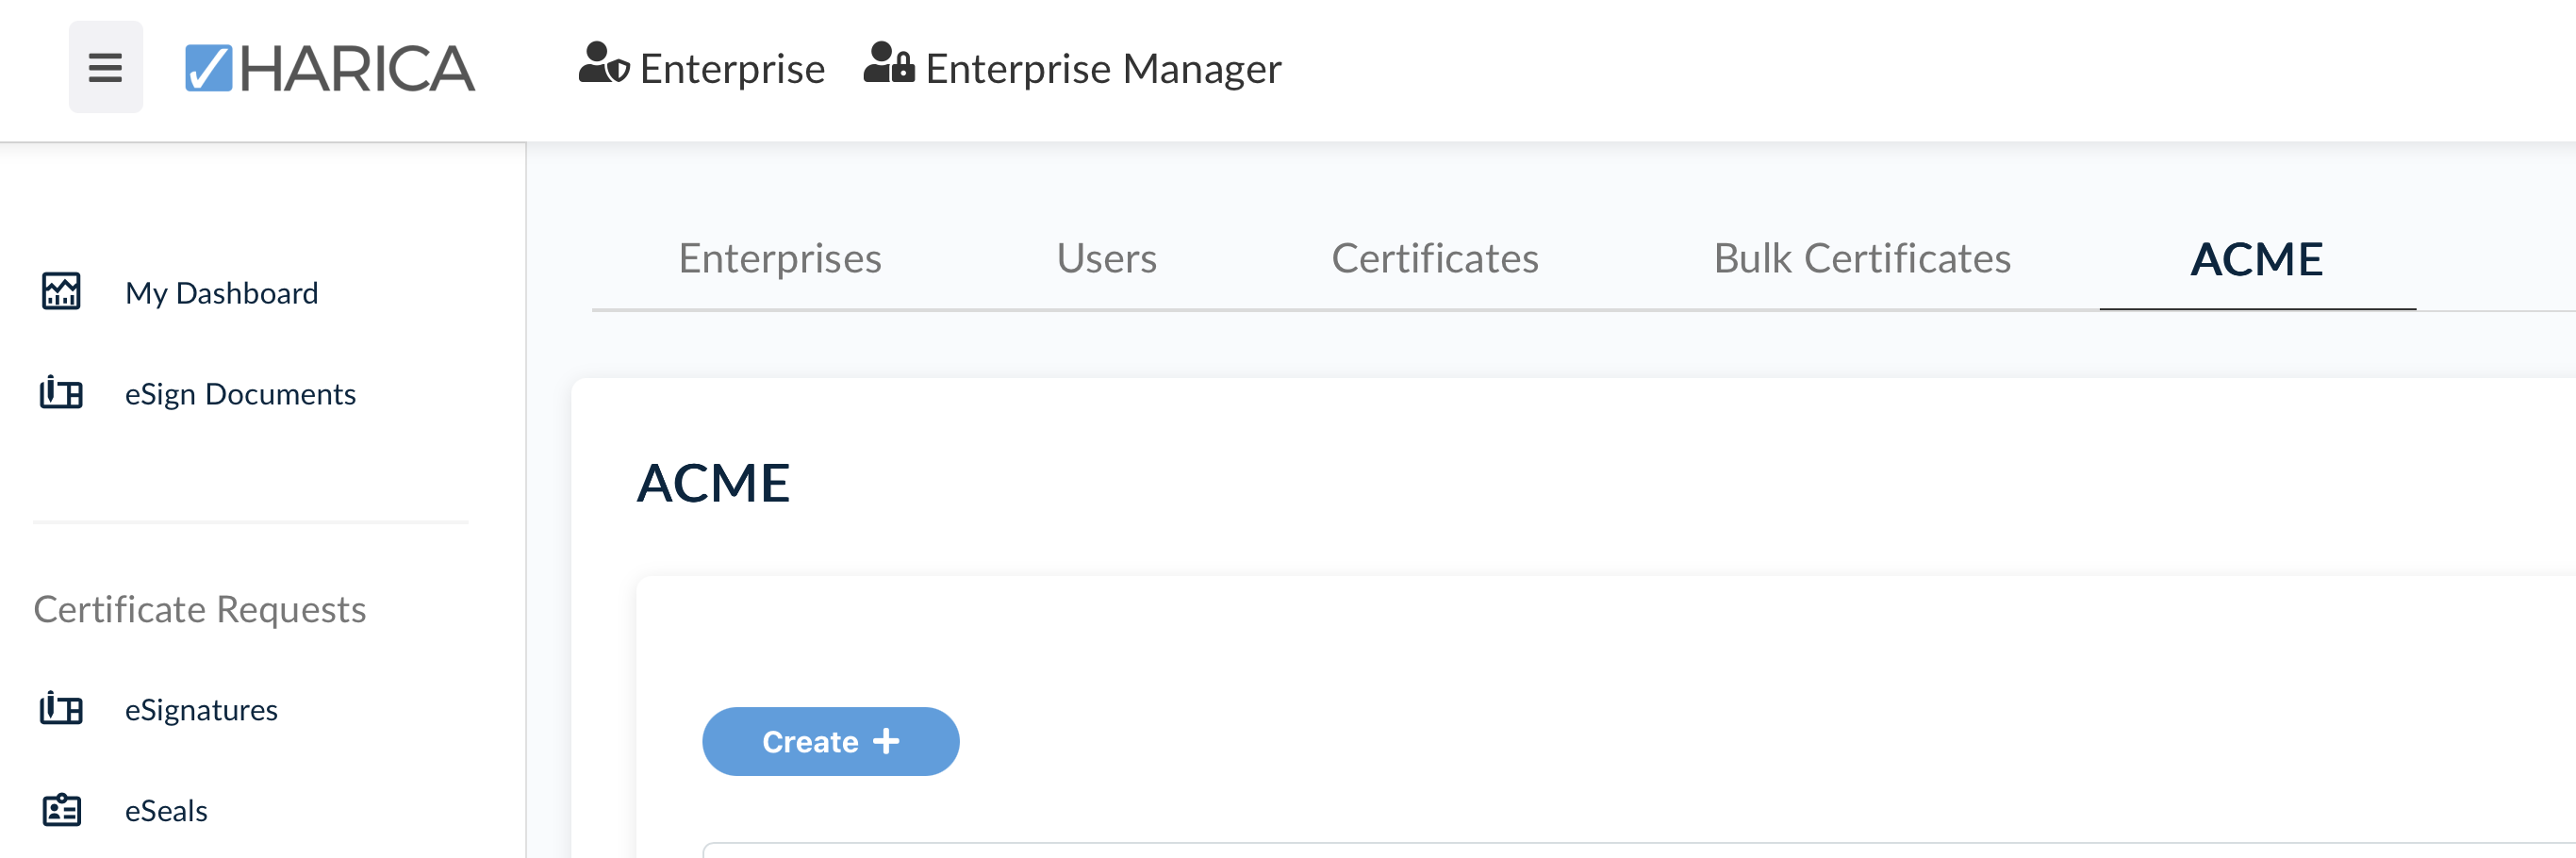The image size is (2576, 858).
Task: Click the Enterprise user-shield icon
Action: [x=603, y=64]
